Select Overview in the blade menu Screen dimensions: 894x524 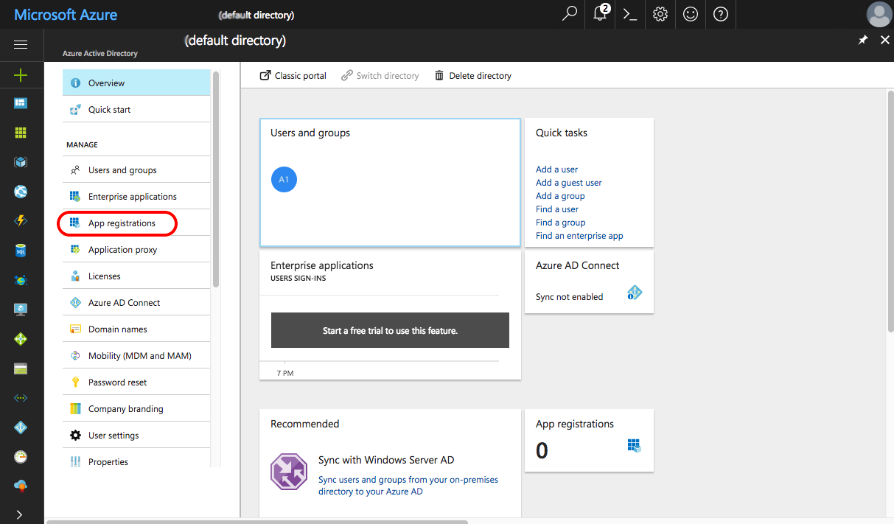coord(136,83)
